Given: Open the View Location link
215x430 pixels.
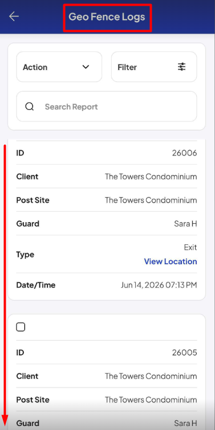Looking at the screenshot, I should click(171, 261).
